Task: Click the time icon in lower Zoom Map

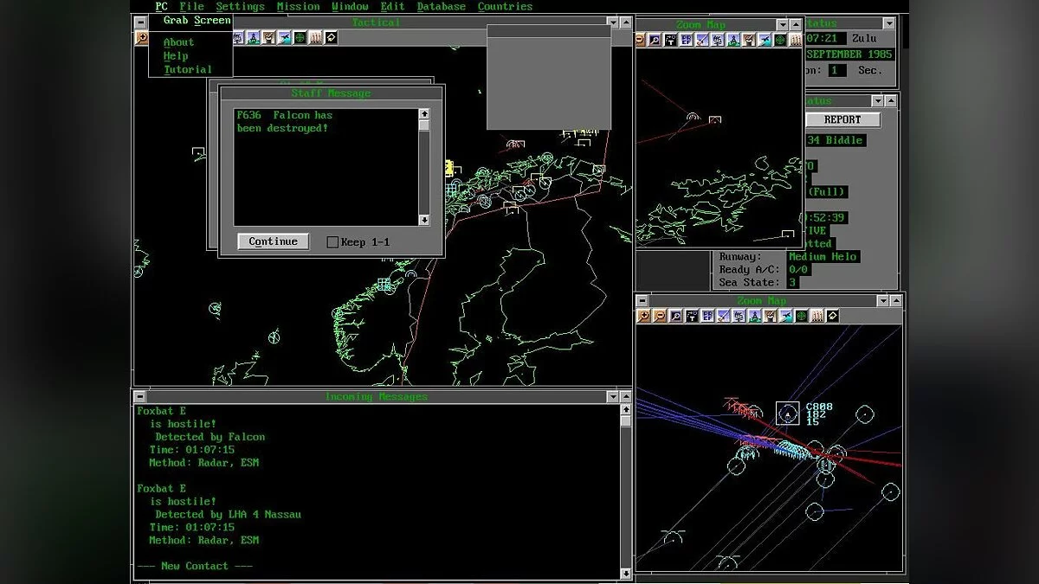Action: [692, 316]
